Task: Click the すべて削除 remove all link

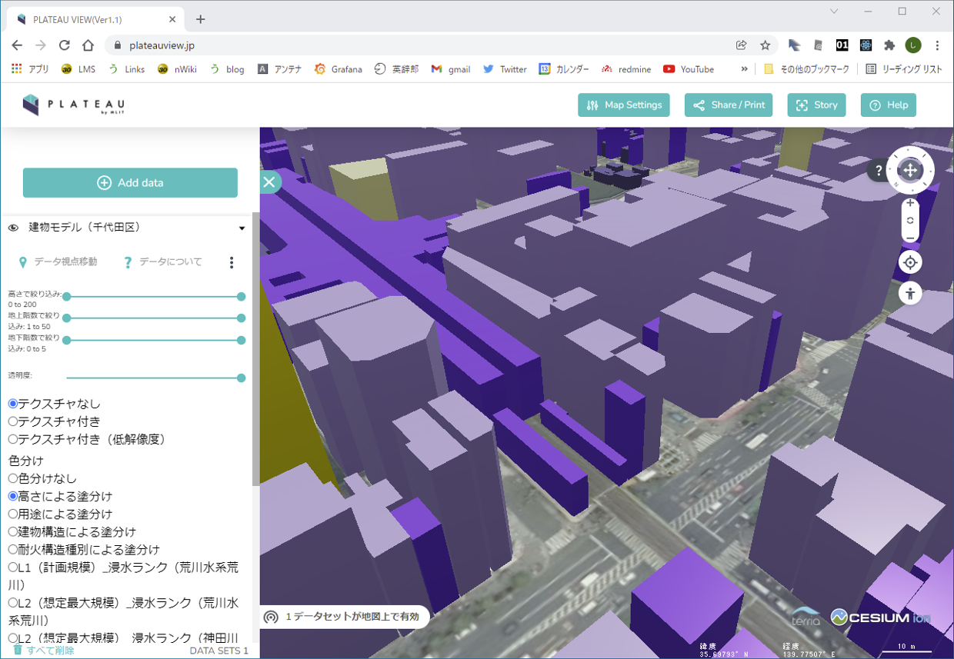Action: click(x=44, y=651)
